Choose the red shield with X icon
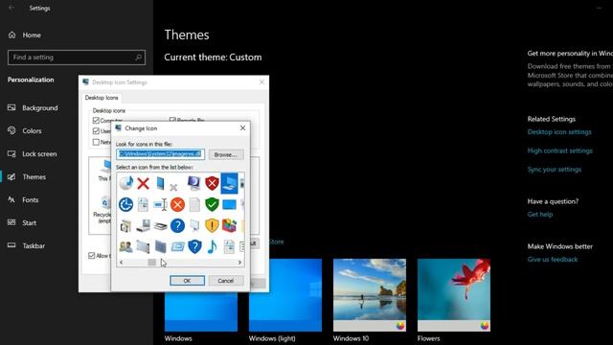Image resolution: width=613 pixels, height=345 pixels. point(212,183)
